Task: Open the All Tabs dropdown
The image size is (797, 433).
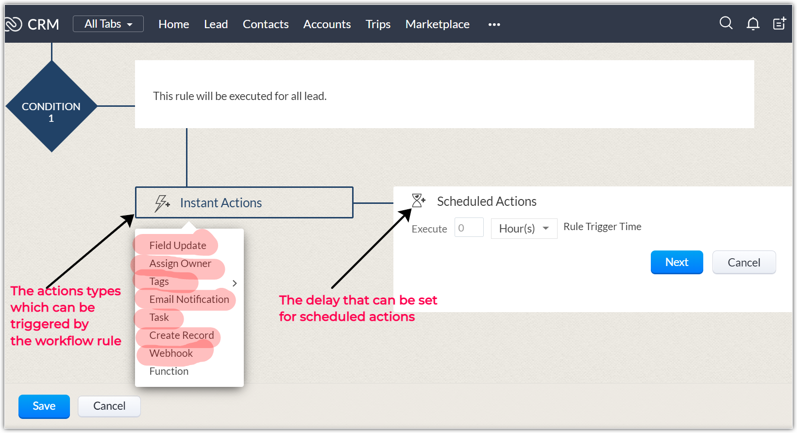Action: click(108, 24)
